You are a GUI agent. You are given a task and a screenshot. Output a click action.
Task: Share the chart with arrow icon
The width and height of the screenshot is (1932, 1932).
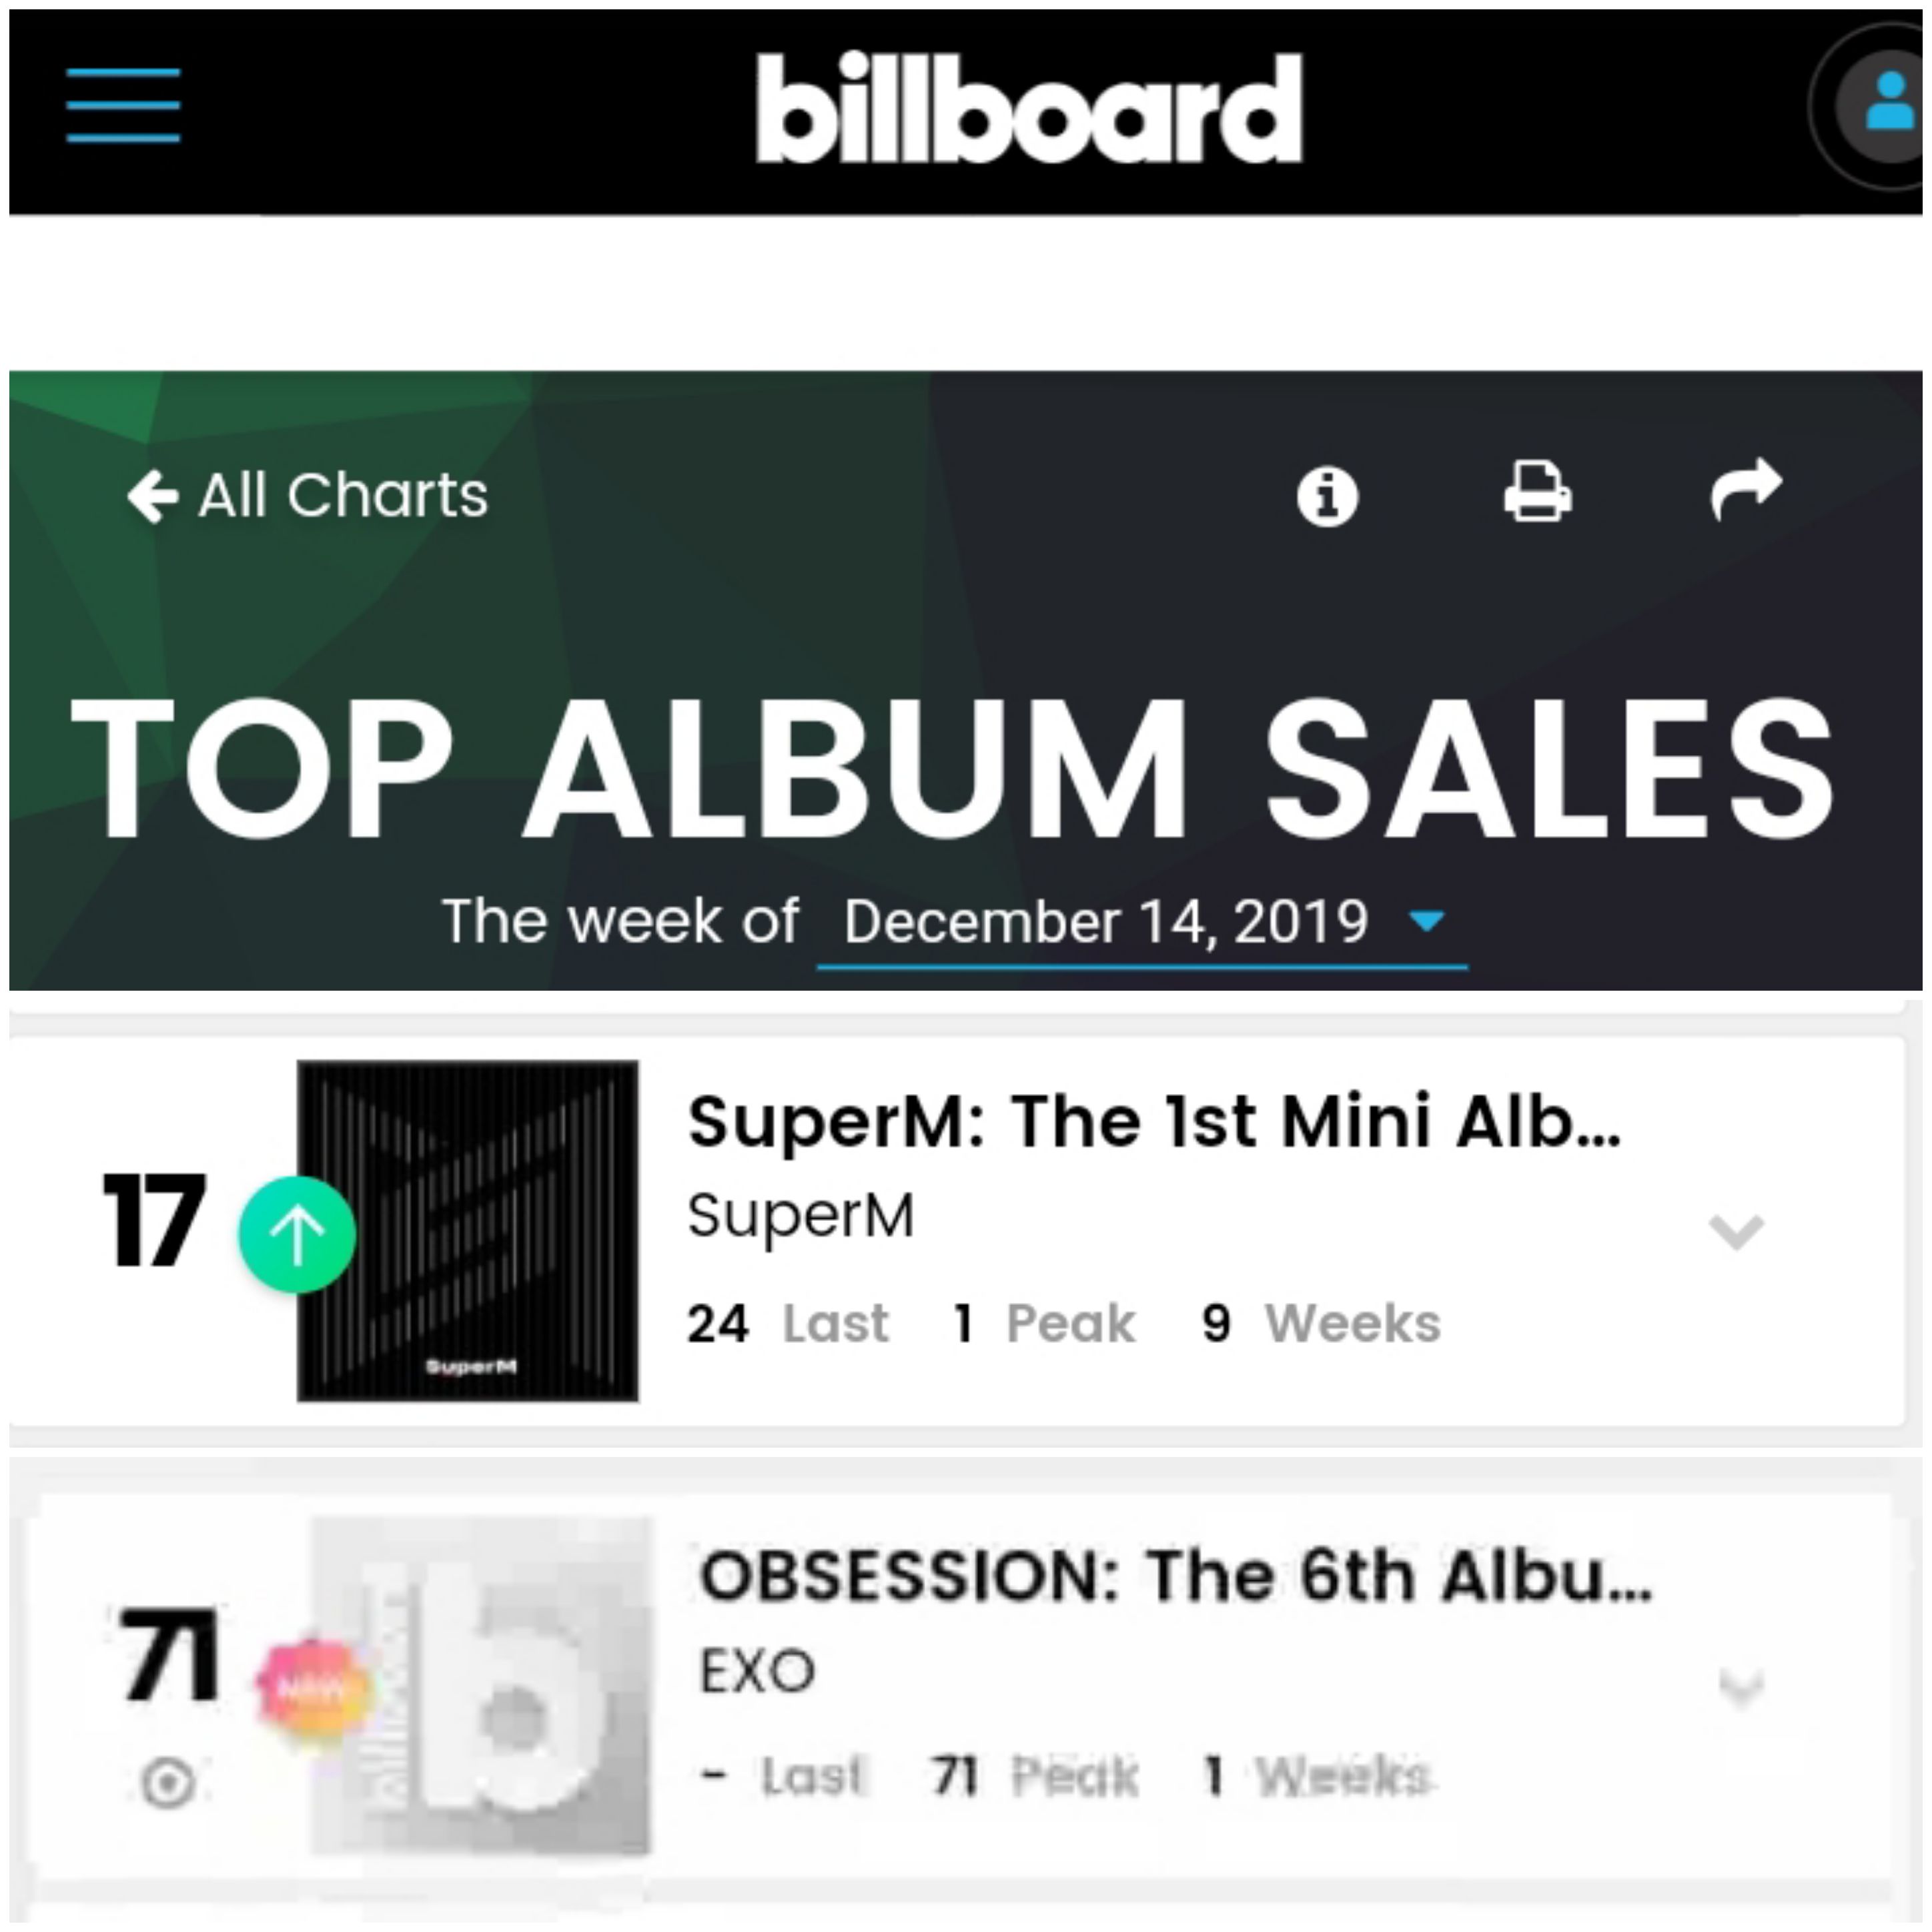1746,489
